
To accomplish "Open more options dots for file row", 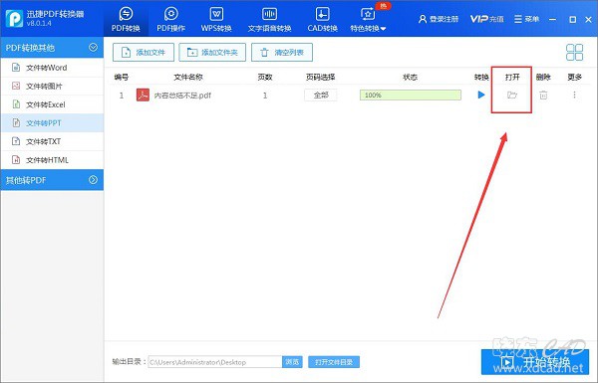I will (574, 95).
